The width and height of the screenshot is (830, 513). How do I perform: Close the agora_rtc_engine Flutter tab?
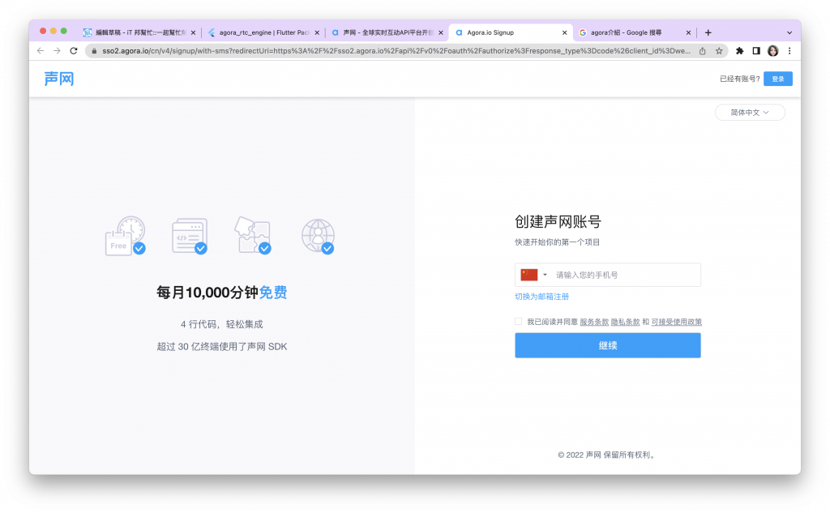317,32
